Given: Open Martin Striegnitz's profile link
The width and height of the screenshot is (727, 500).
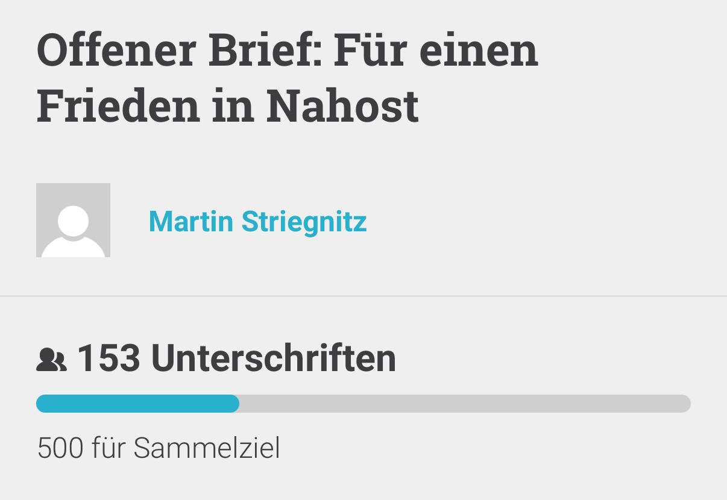Looking at the screenshot, I should pyautogui.click(x=257, y=221).
